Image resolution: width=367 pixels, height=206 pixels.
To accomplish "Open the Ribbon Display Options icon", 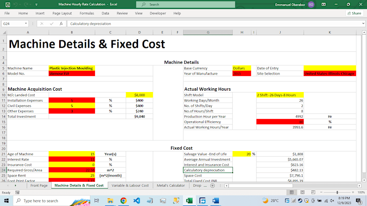I will (323, 5).
